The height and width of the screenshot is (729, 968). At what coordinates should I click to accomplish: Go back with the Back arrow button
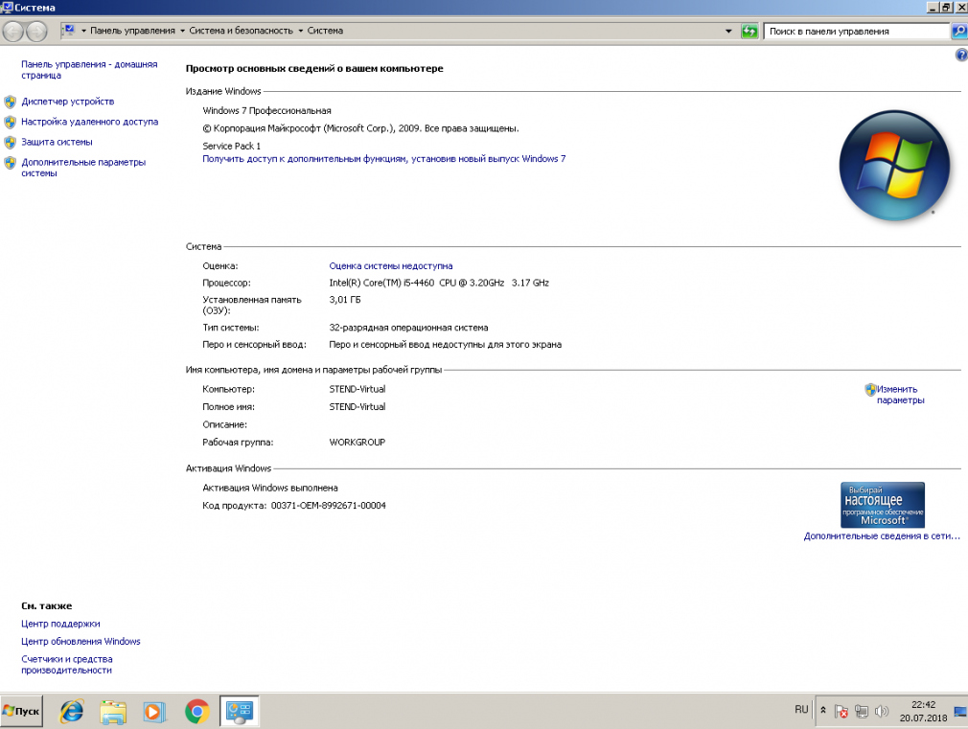click(13, 31)
